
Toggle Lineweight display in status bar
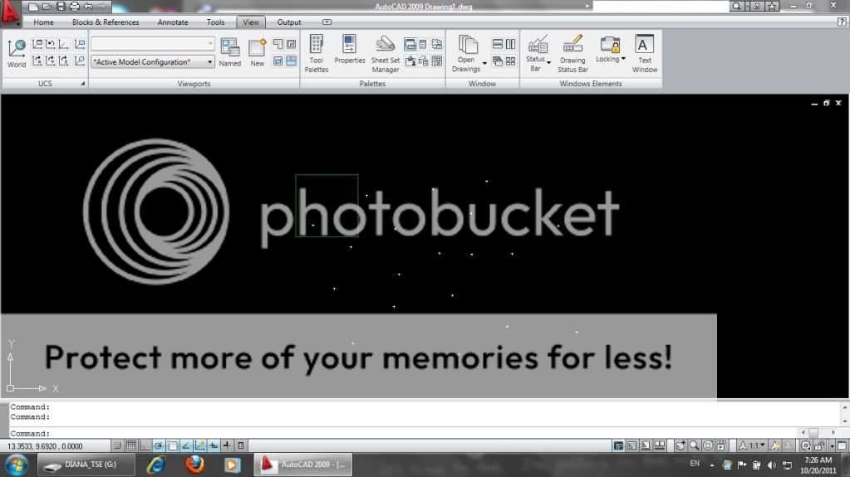click(227, 445)
